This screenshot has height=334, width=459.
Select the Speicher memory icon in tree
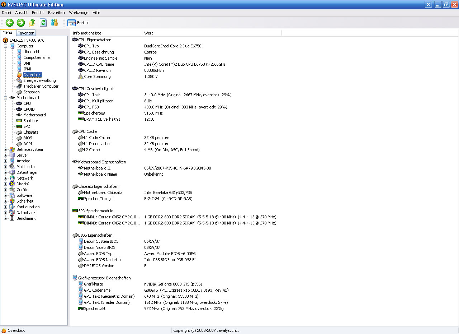pos(19,121)
